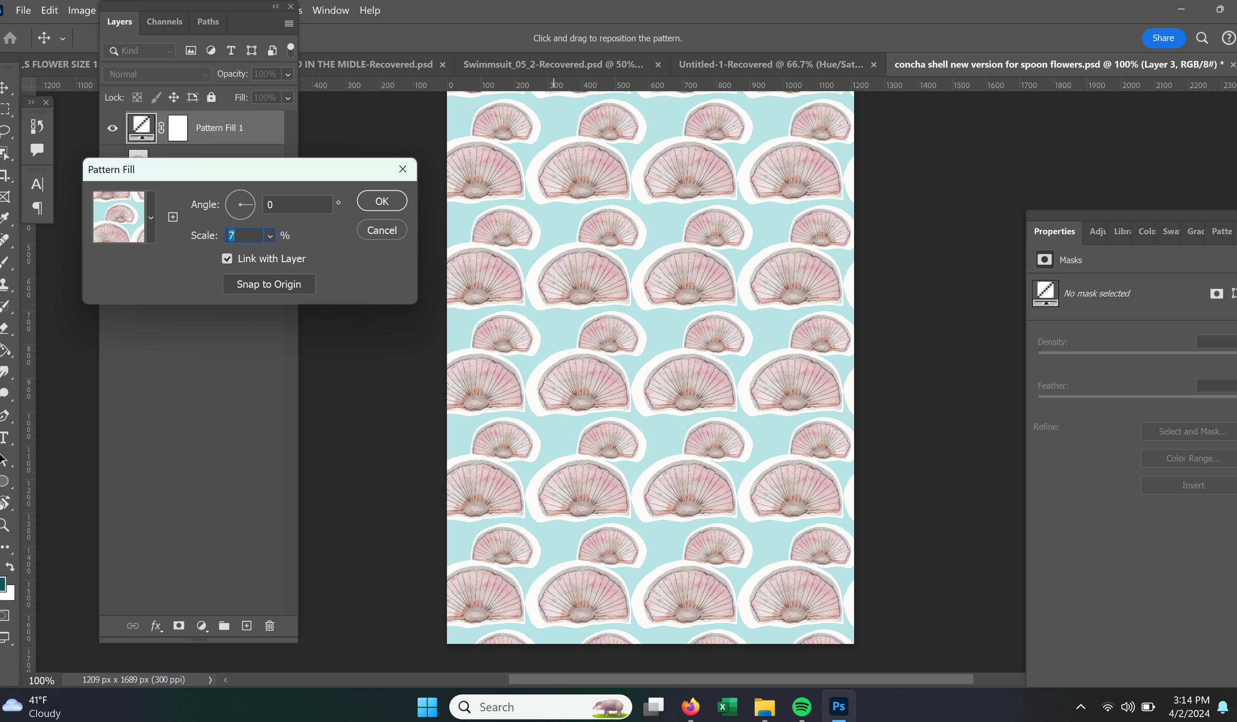Uncheck Link with Layer checkbox

pyautogui.click(x=227, y=258)
